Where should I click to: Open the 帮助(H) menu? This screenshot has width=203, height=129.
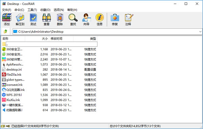click(72, 10)
